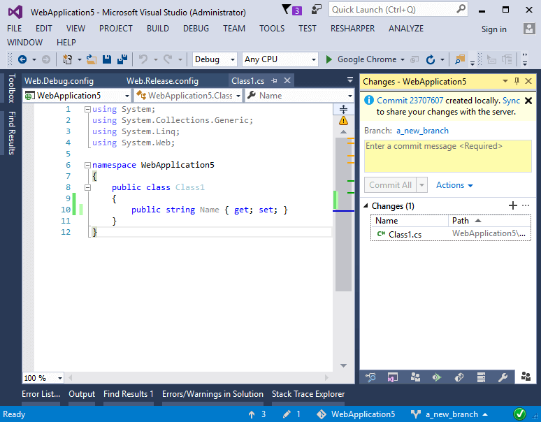541x422 pixels.
Task: Click the Include All plus icon in Changes
Action: click(513, 205)
